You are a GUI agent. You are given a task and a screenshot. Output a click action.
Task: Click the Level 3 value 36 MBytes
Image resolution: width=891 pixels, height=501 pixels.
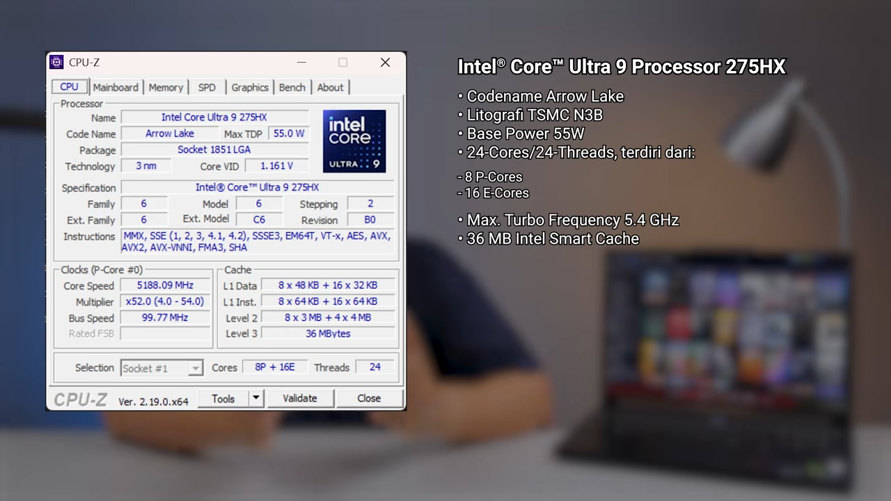328,333
